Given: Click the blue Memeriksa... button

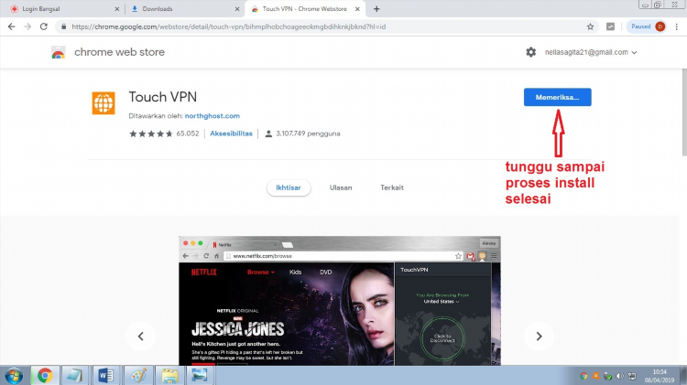Looking at the screenshot, I should point(557,97).
